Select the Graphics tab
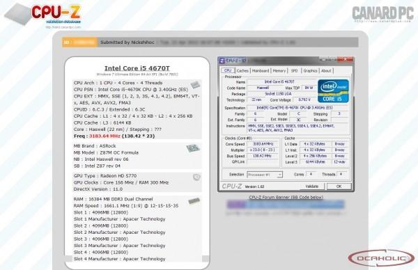This screenshot has height=270, width=418. tap(310, 71)
